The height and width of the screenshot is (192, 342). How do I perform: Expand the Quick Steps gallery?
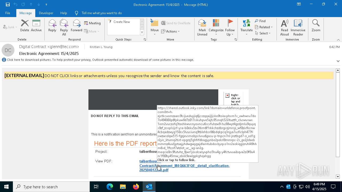point(142,33)
